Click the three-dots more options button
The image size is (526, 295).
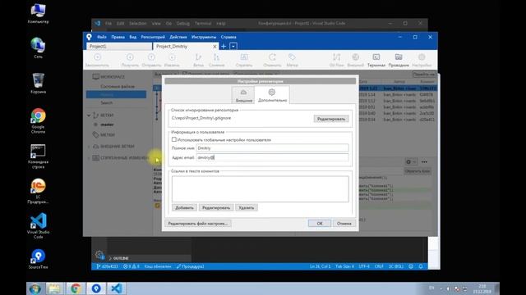pos(424,162)
